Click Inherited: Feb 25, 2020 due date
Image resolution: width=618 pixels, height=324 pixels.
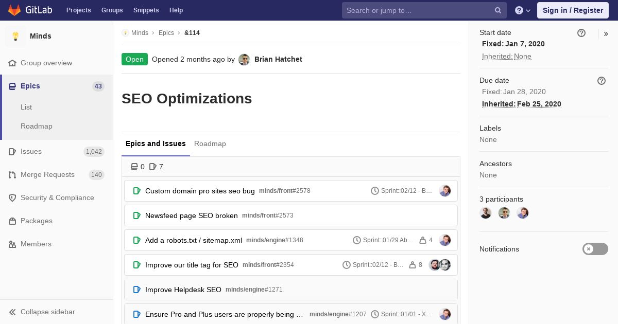(x=522, y=104)
